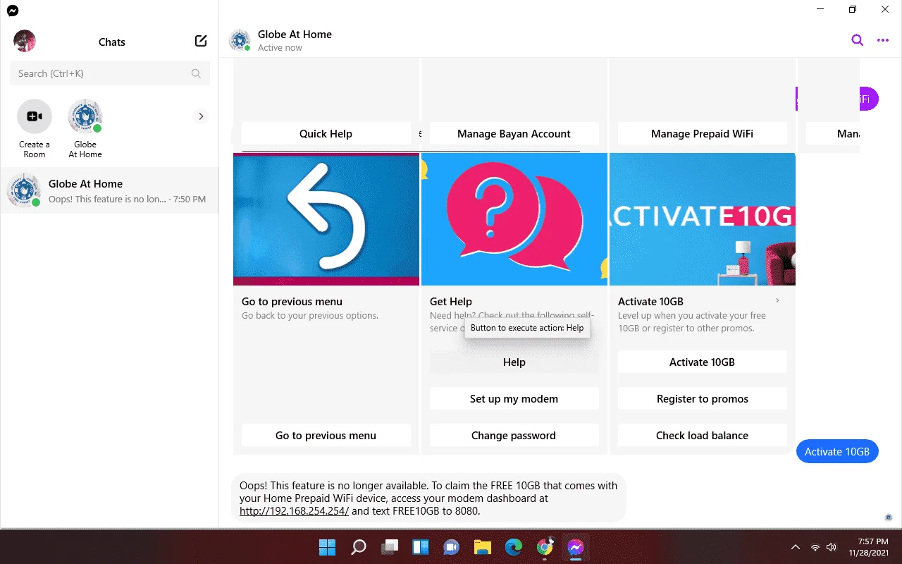Click the Messenger logo in title bar
This screenshot has width=902, height=564.
pos(13,11)
